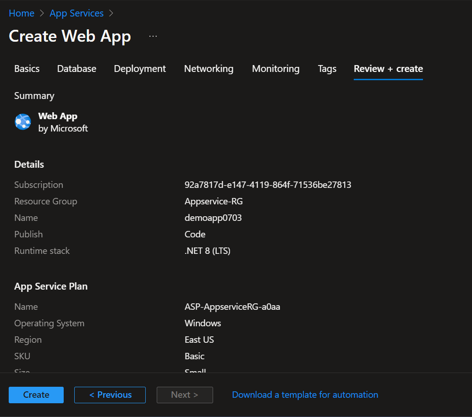Click the App Service Plan heading
The image size is (472, 417).
(51, 286)
